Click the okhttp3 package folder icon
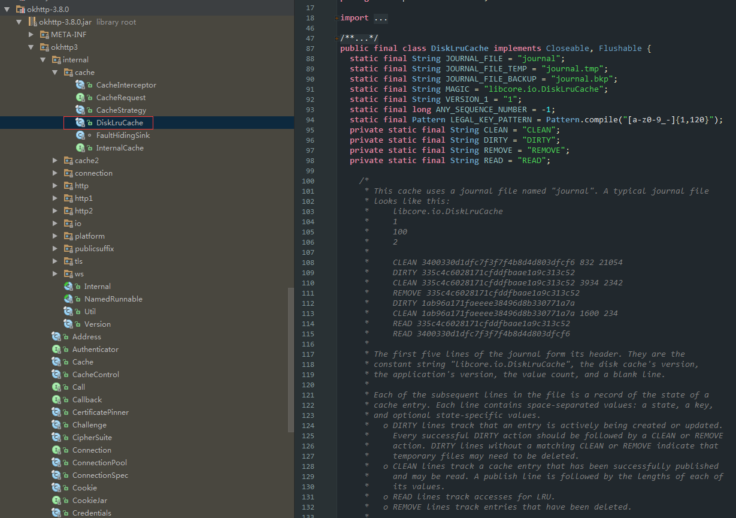The width and height of the screenshot is (736, 518). [44, 47]
